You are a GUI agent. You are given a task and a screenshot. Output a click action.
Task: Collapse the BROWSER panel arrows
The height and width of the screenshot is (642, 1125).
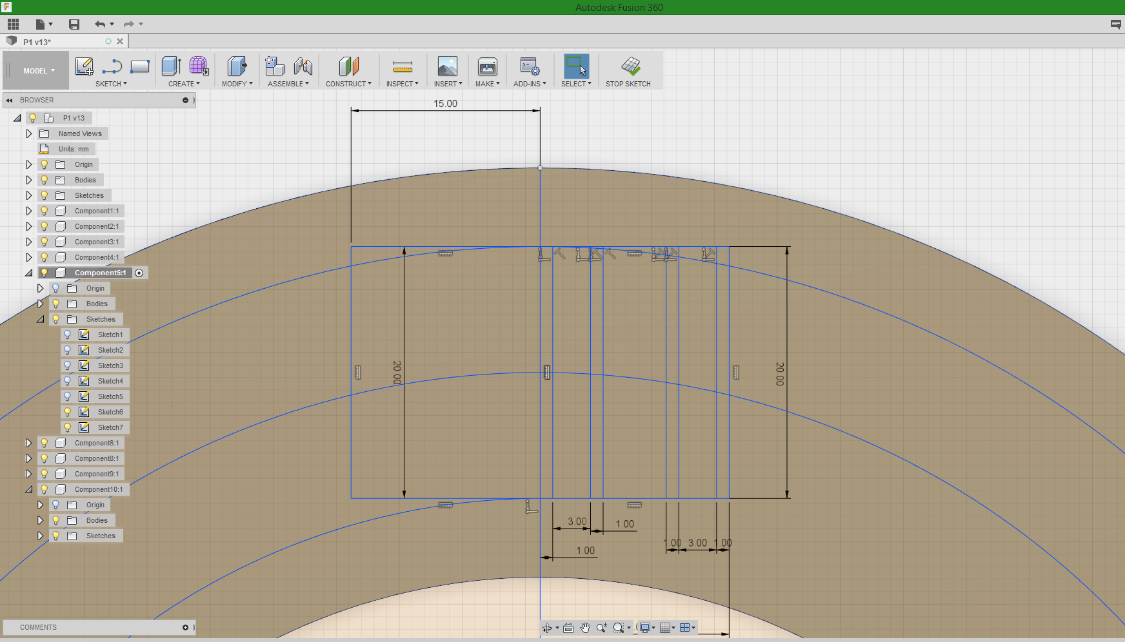point(9,100)
